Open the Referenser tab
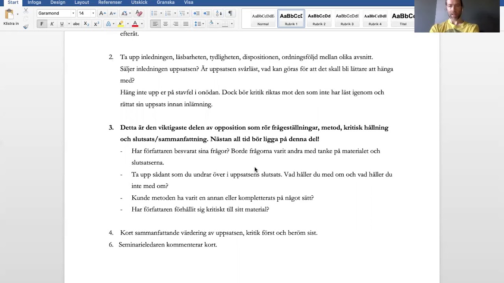This screenshot has height=283, width=504. (110, 2)
